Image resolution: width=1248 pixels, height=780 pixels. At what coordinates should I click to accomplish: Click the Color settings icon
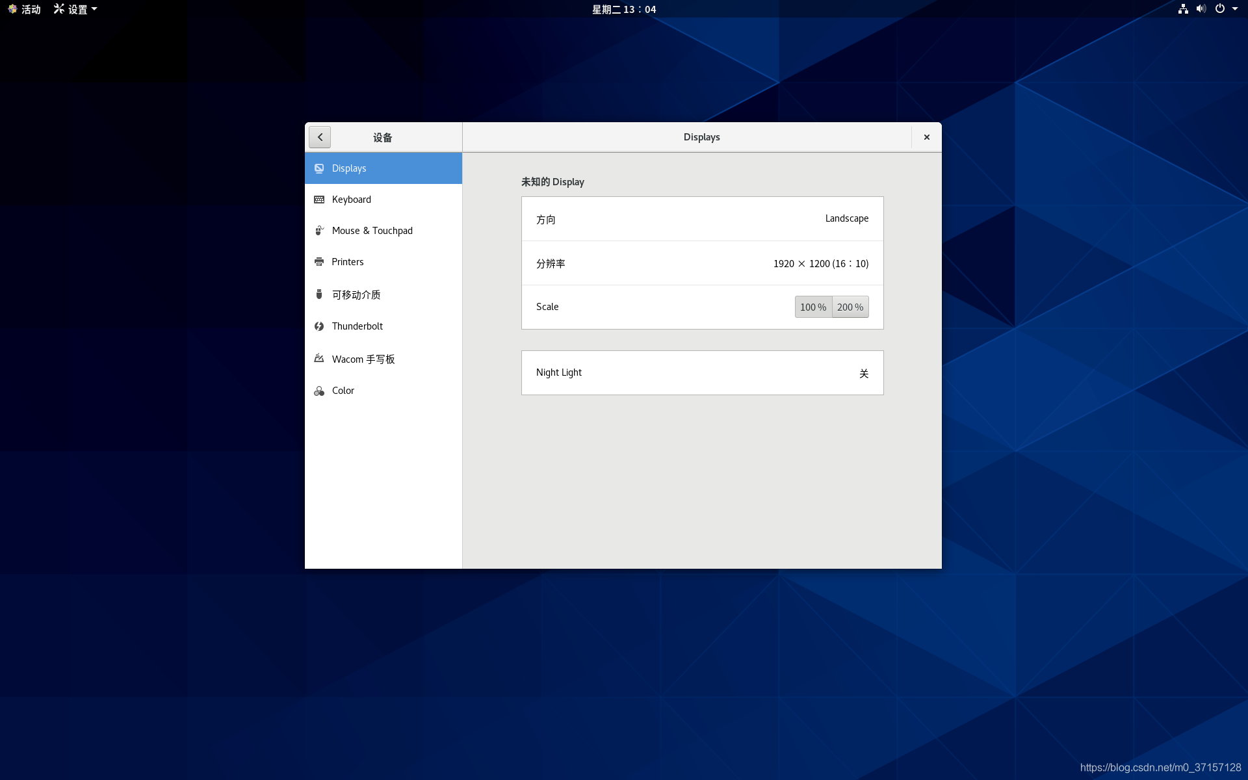click(319, 391)
